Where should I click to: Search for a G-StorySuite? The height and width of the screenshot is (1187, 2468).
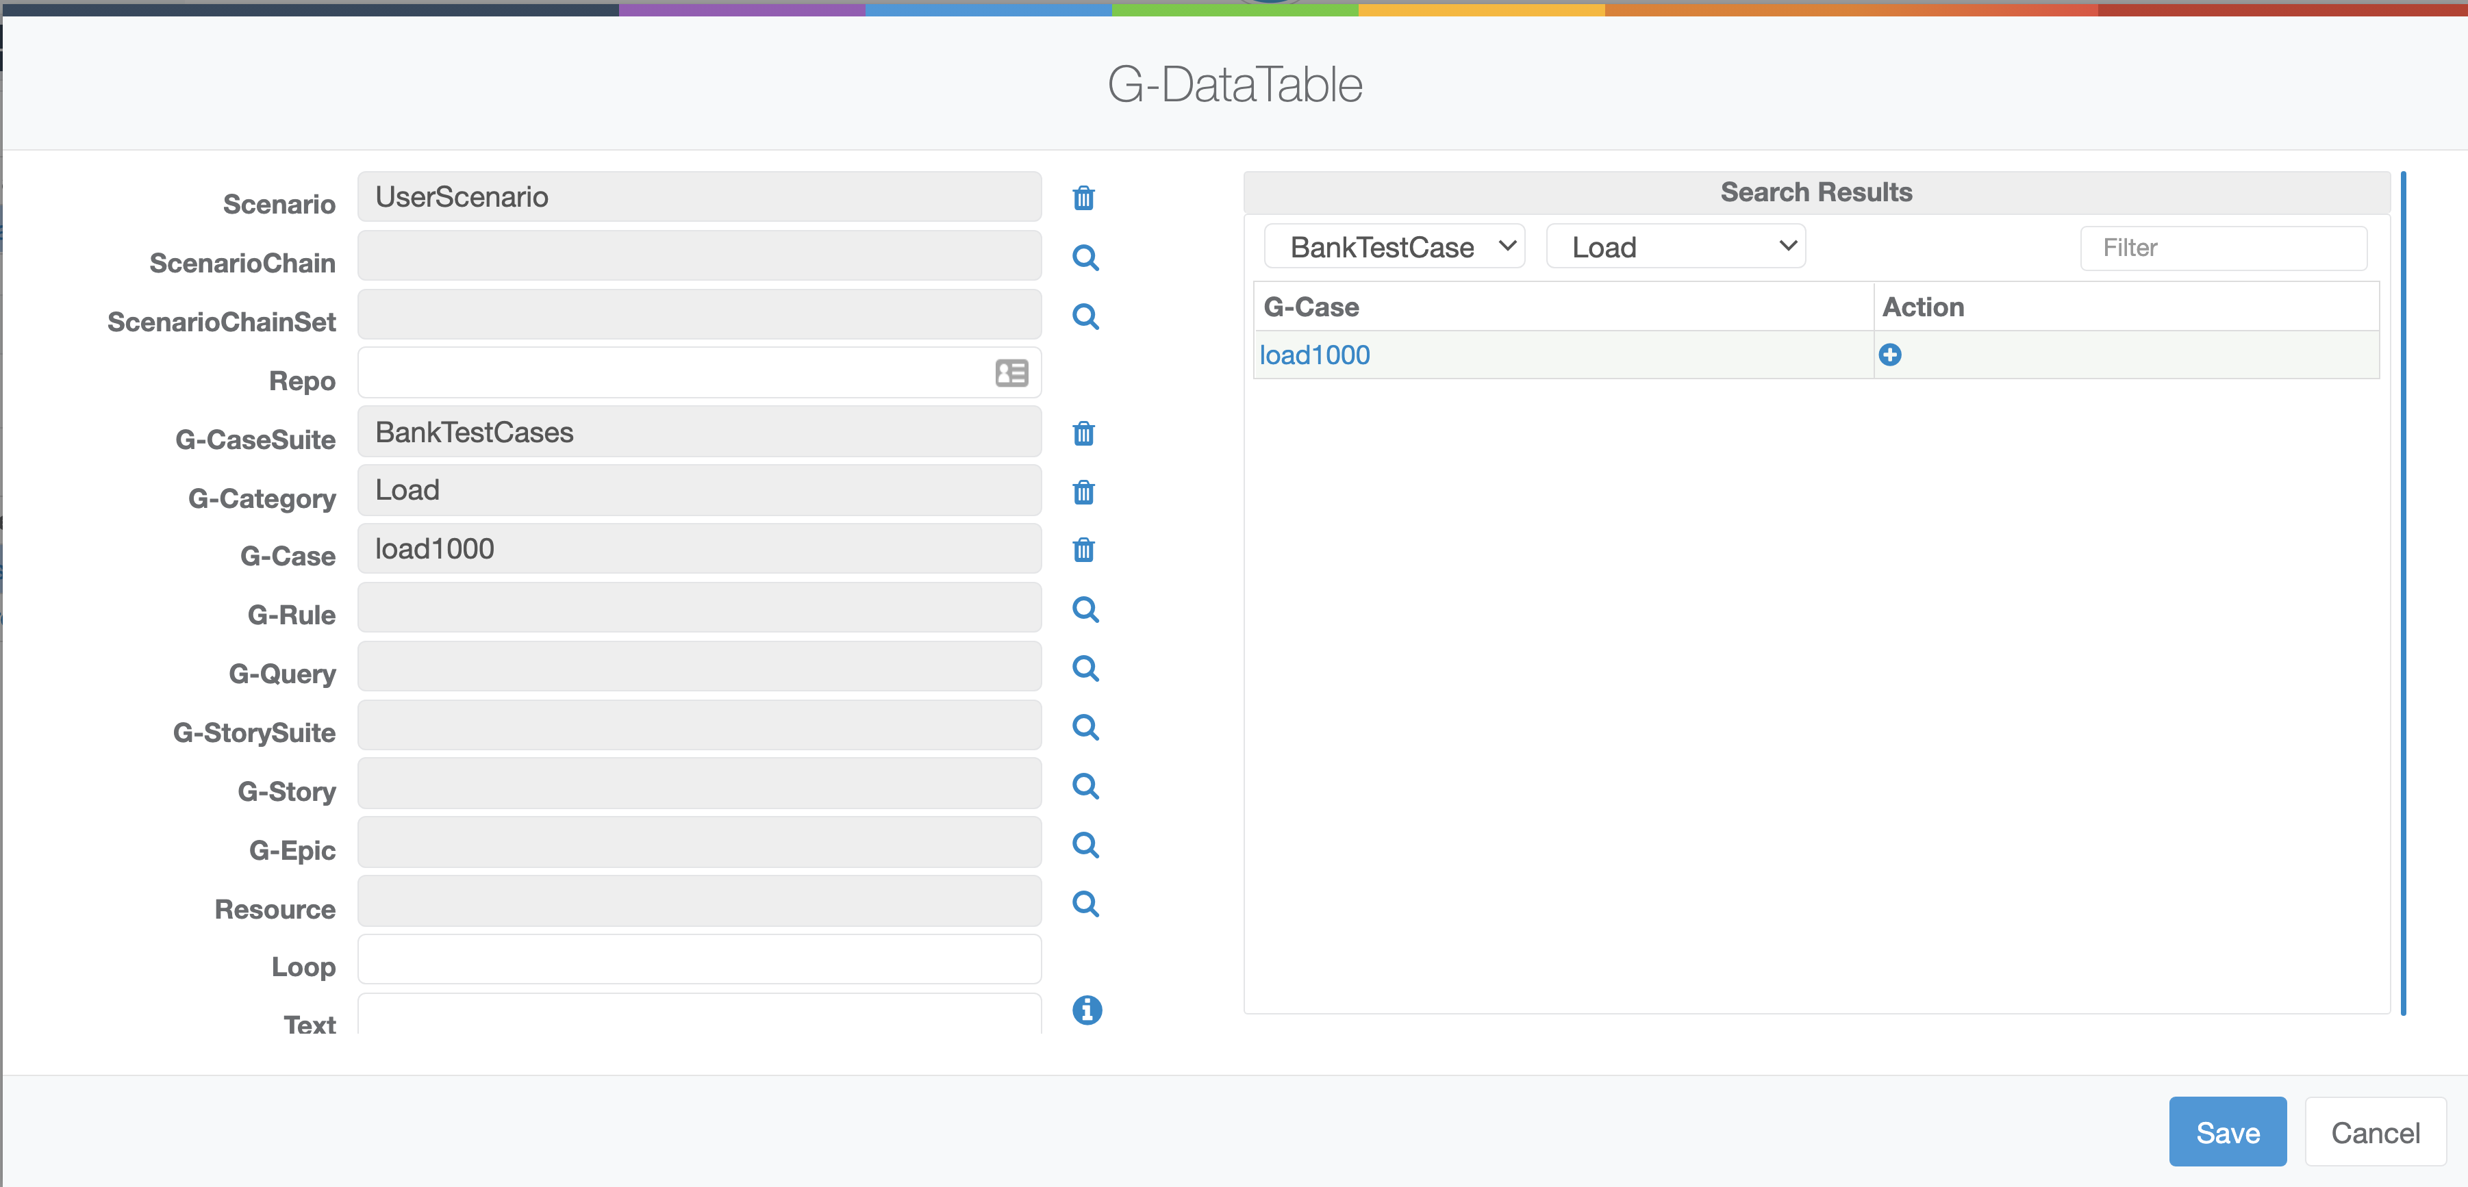1085,727
